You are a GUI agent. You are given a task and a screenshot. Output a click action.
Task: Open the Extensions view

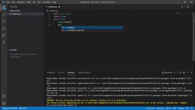[x=4, y=35]
